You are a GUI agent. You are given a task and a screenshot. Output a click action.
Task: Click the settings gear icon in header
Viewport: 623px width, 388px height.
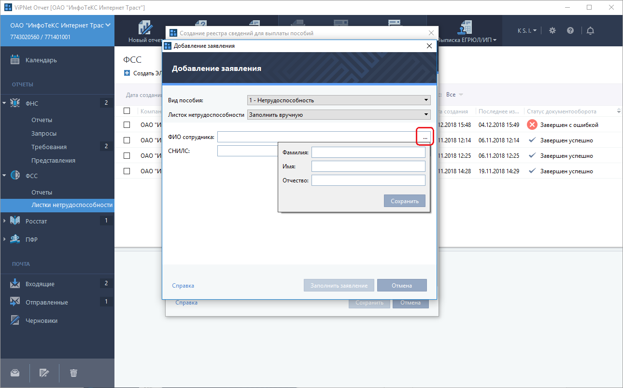(x=552, y=30)
